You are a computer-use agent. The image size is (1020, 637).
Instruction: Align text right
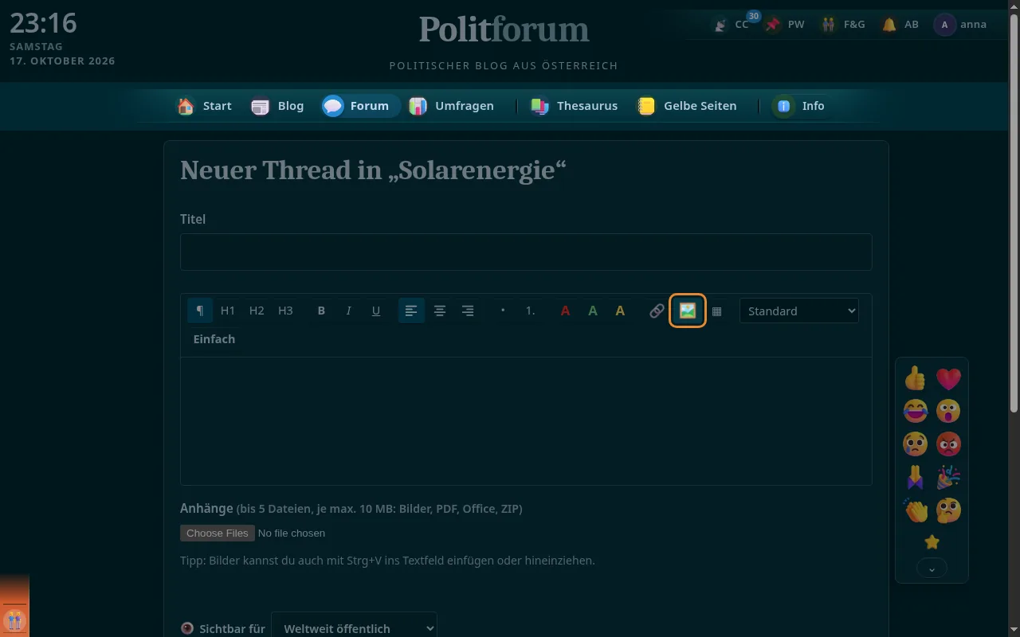point(469,311)
